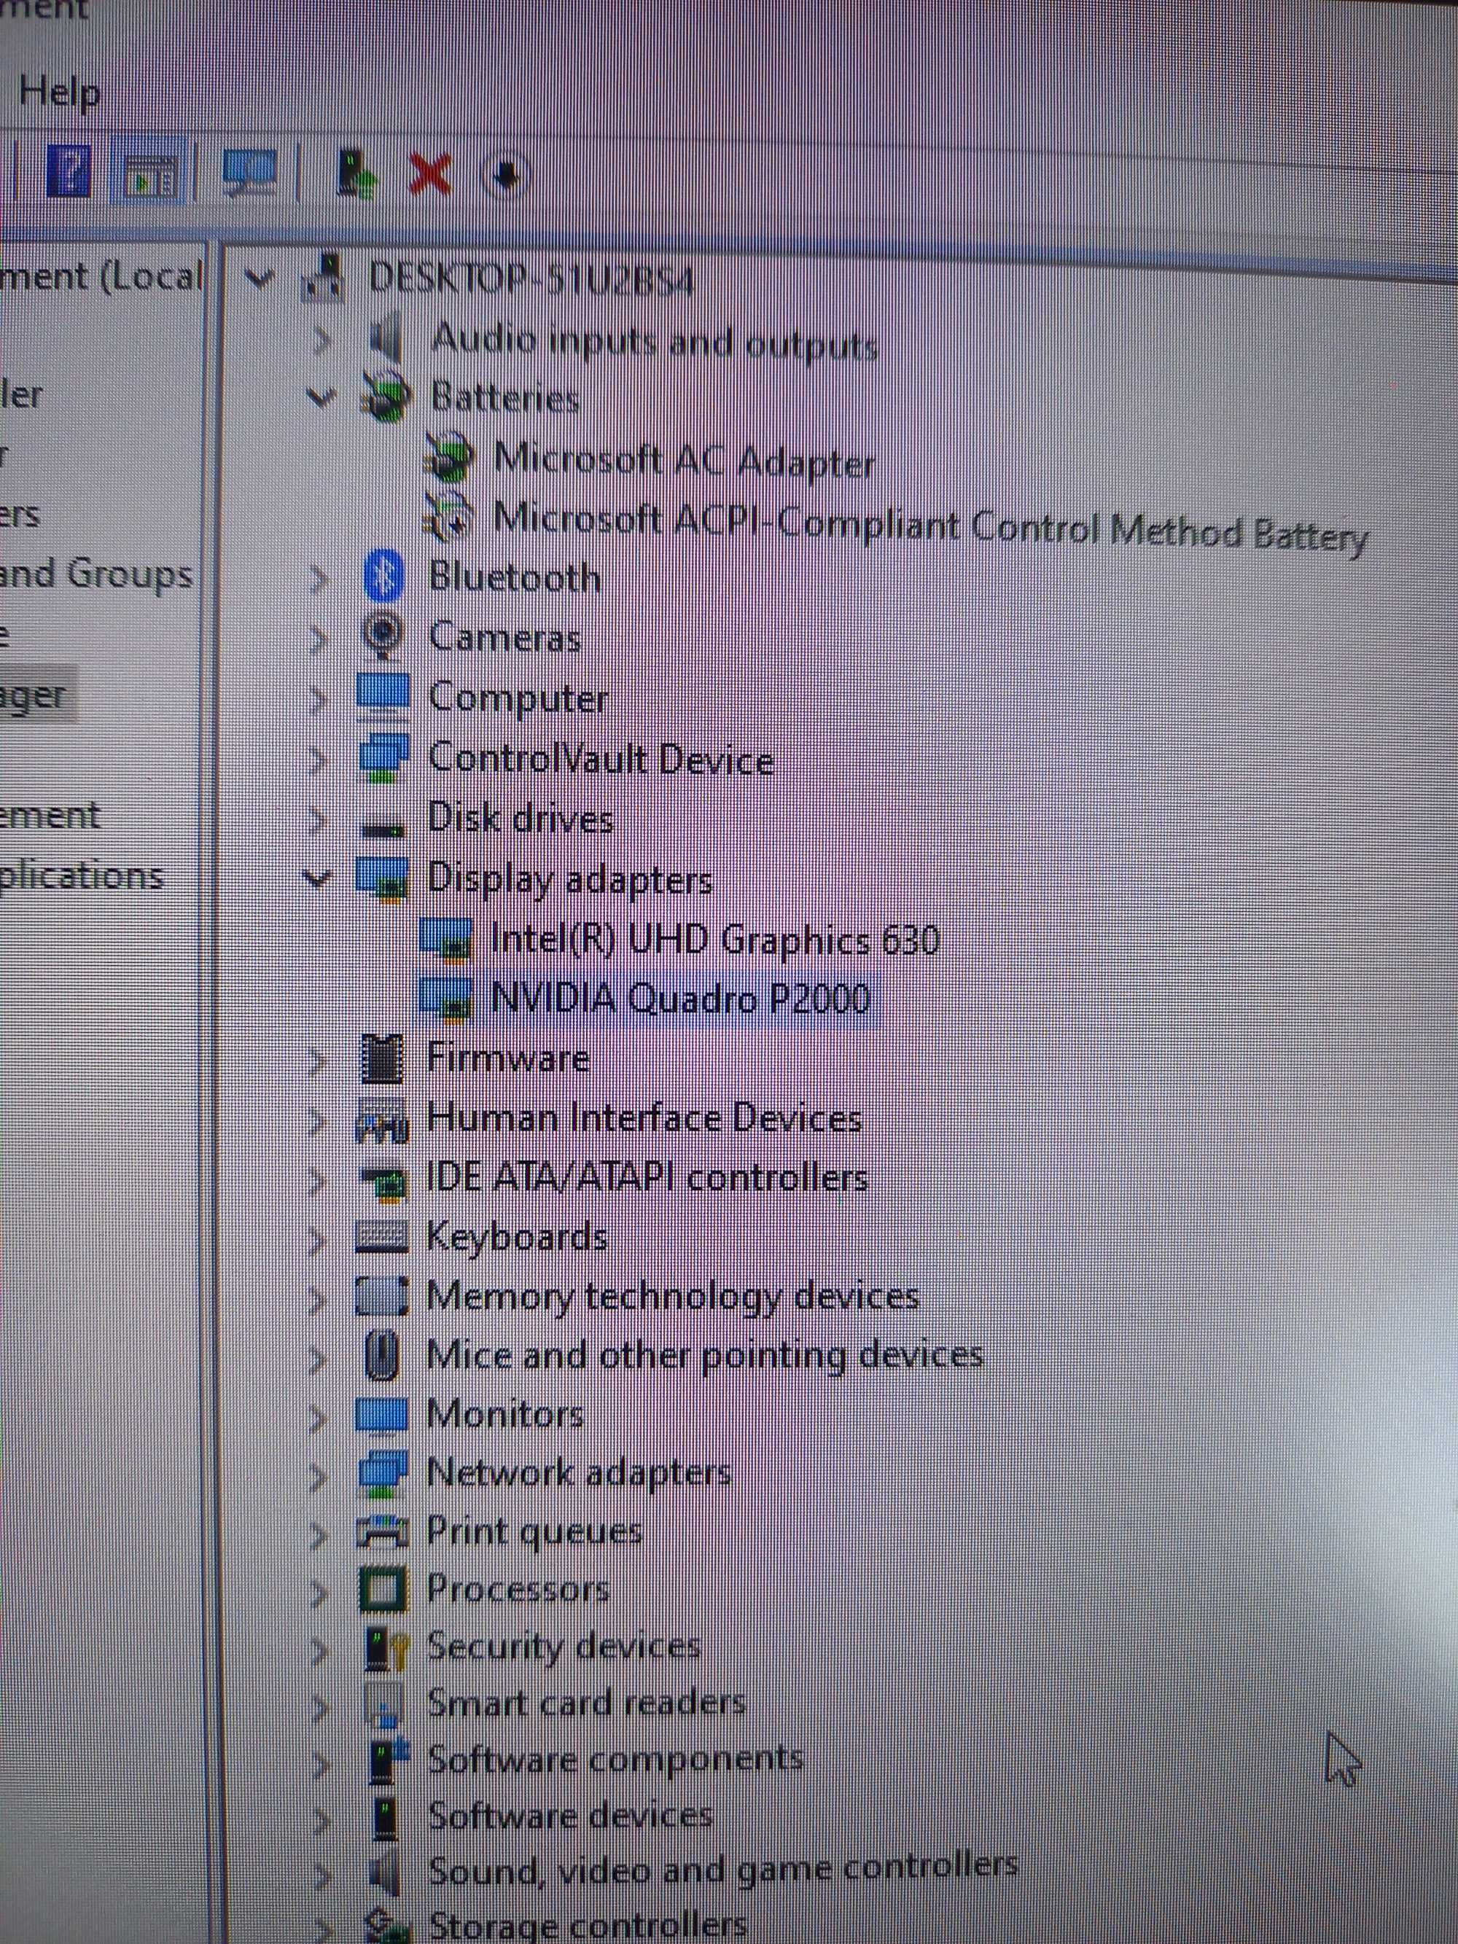Click the Print queues printer icon

(382, 1533)
